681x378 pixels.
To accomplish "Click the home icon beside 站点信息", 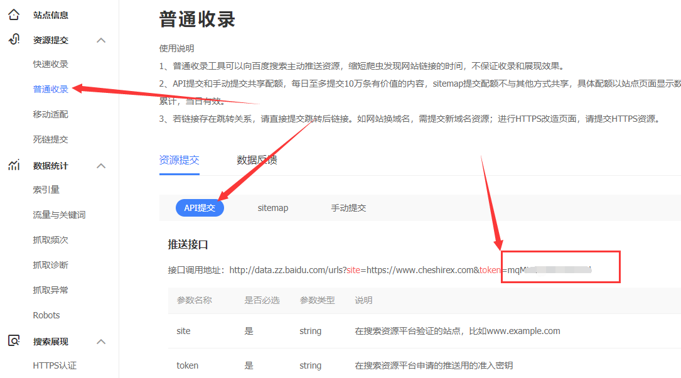I will click(14, 15).
